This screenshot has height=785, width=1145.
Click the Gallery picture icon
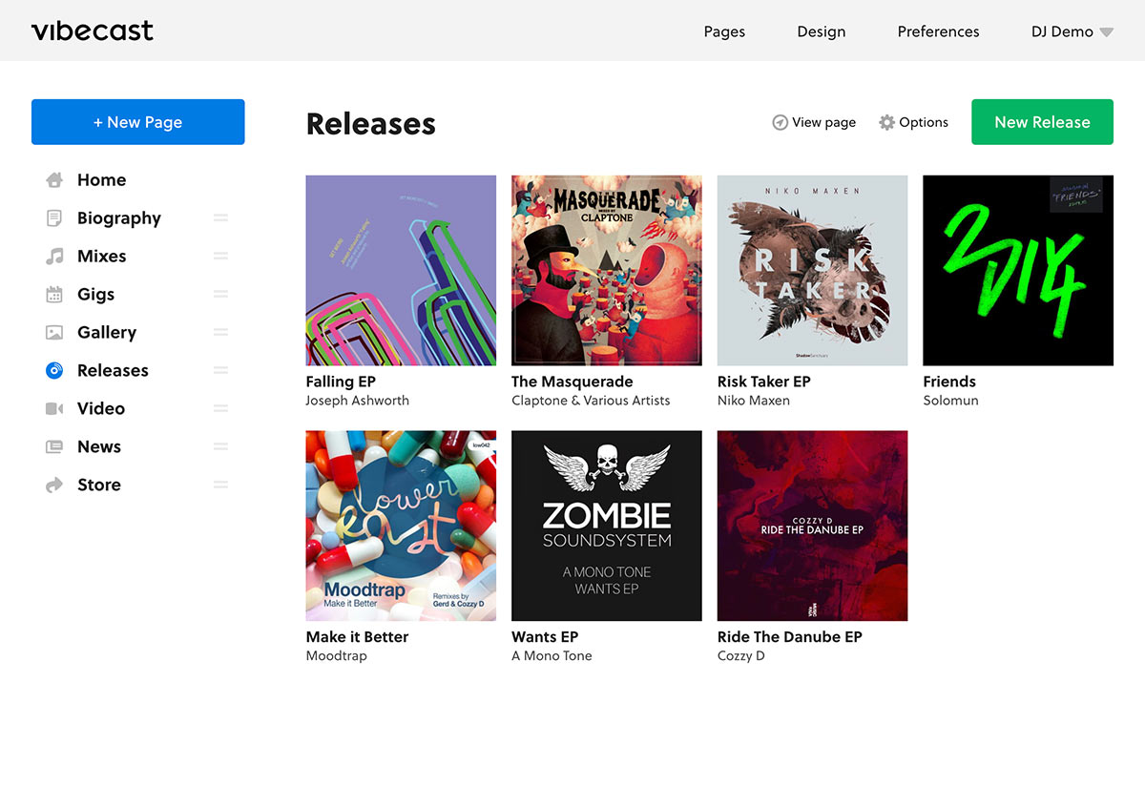coord(54,333)
